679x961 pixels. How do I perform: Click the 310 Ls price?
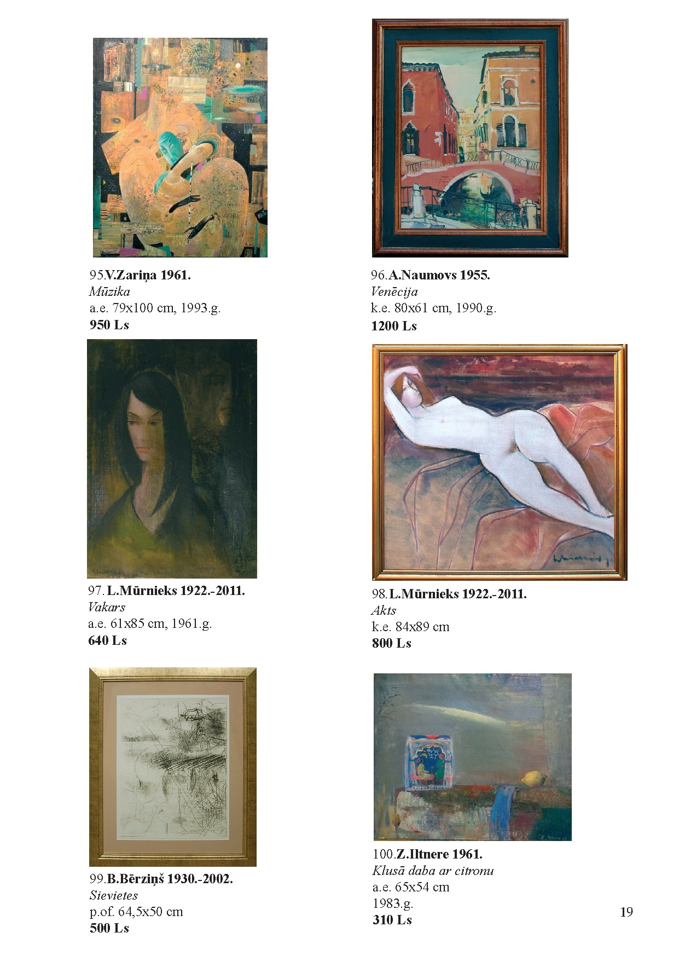(x=392, y=920)
